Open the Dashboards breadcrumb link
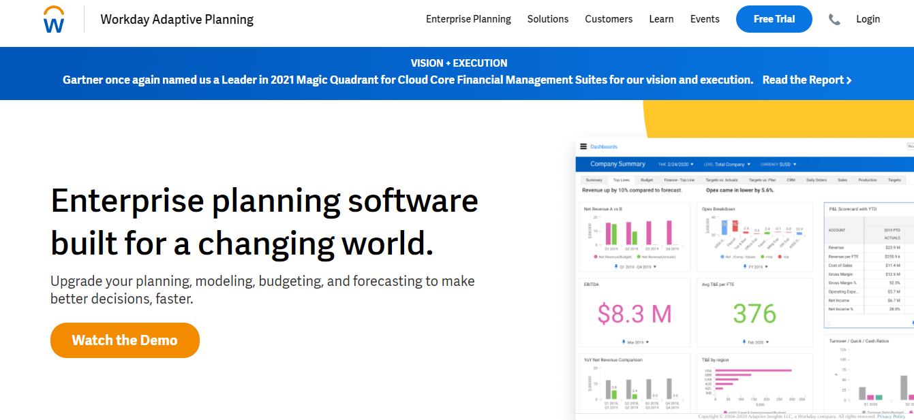Screen dimensions: 914x420 (x=604, y=147)
